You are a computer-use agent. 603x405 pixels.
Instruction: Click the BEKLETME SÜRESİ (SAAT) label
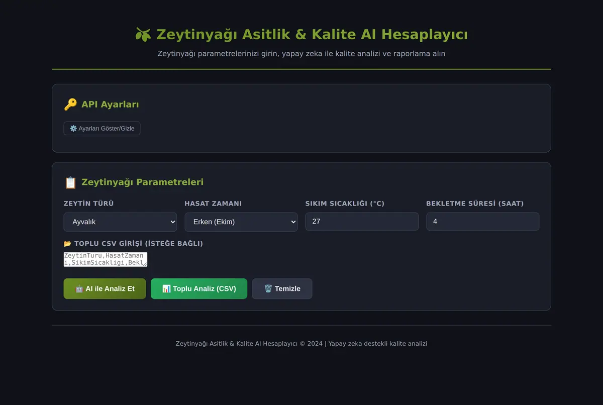click(x=475, y=204)
